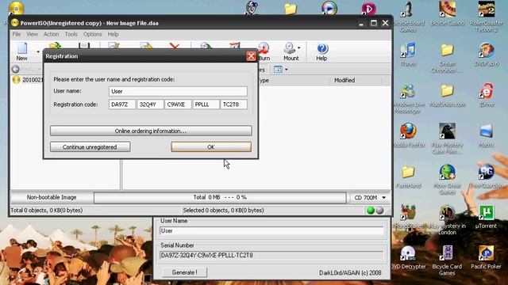The width and height of the screenshot is (508, 285).
Task: Select the 2010021 disc item in tree
Action: tap(28, 80)
